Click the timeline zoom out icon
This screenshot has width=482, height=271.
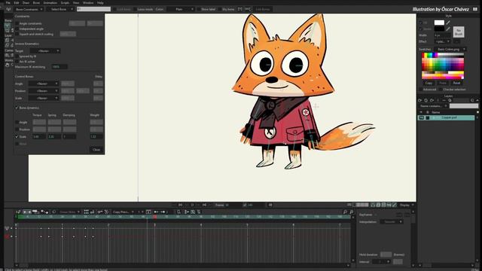352,212
